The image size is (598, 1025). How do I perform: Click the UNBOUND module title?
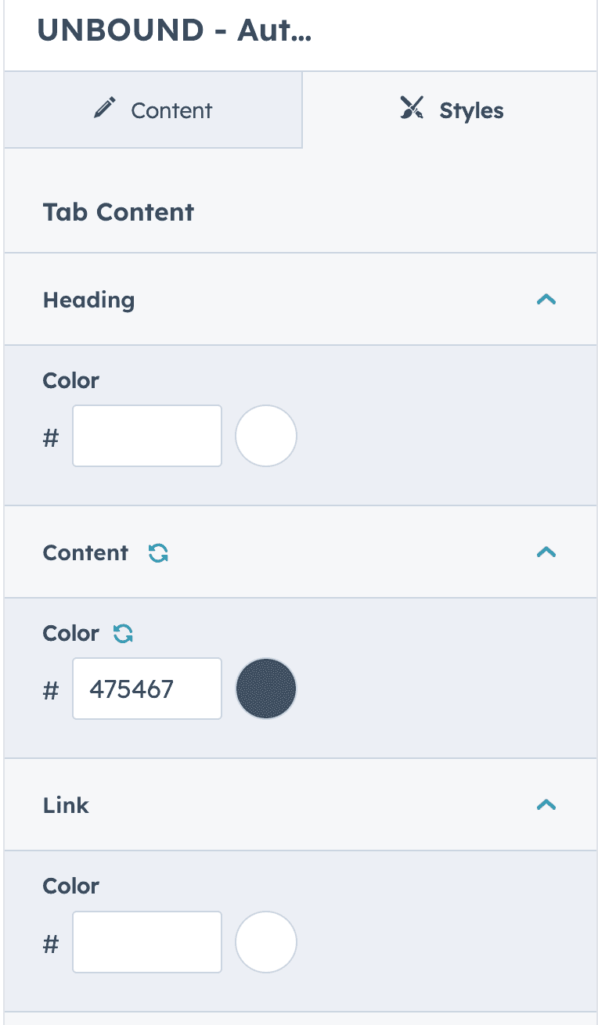(174, 31)
